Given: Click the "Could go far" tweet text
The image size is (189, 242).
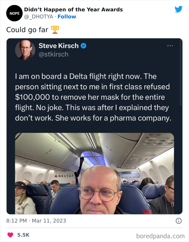Looking at the screenshot, I should (27, 30).
